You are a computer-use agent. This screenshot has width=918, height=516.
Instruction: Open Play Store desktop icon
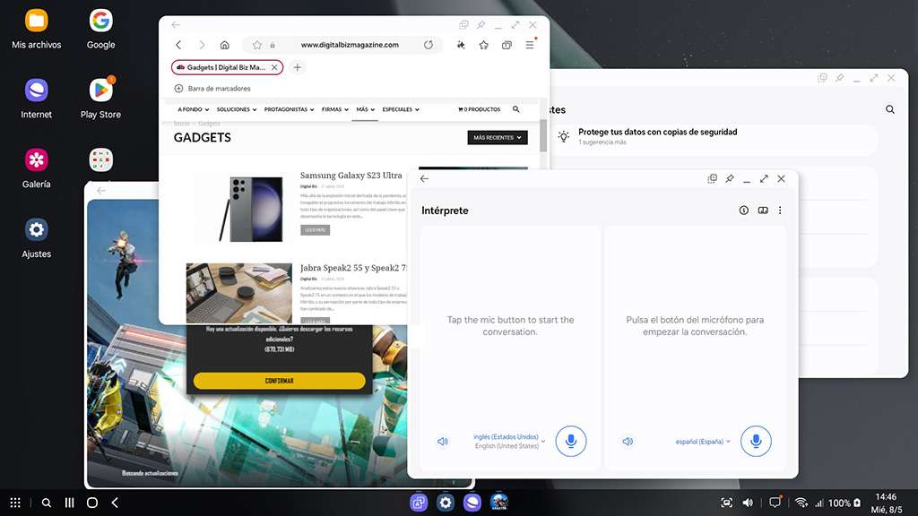[100, 90]
